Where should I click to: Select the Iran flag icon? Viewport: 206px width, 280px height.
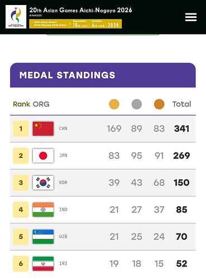click(x=43, y=264)
